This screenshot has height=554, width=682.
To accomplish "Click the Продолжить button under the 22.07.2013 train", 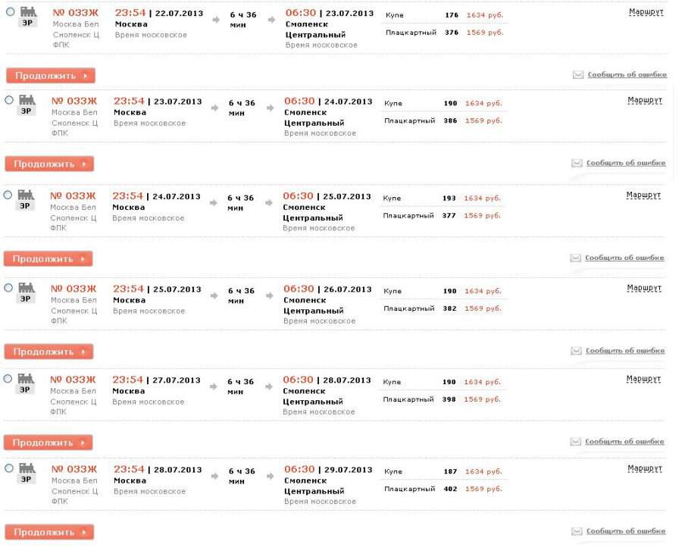I will click(51, 76).
